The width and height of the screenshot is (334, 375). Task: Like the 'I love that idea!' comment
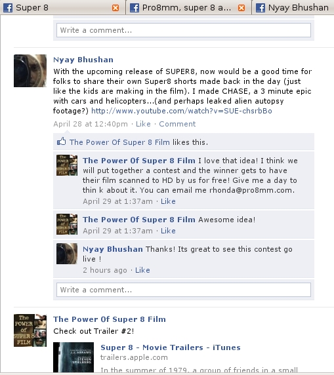[x=168, y=201]
